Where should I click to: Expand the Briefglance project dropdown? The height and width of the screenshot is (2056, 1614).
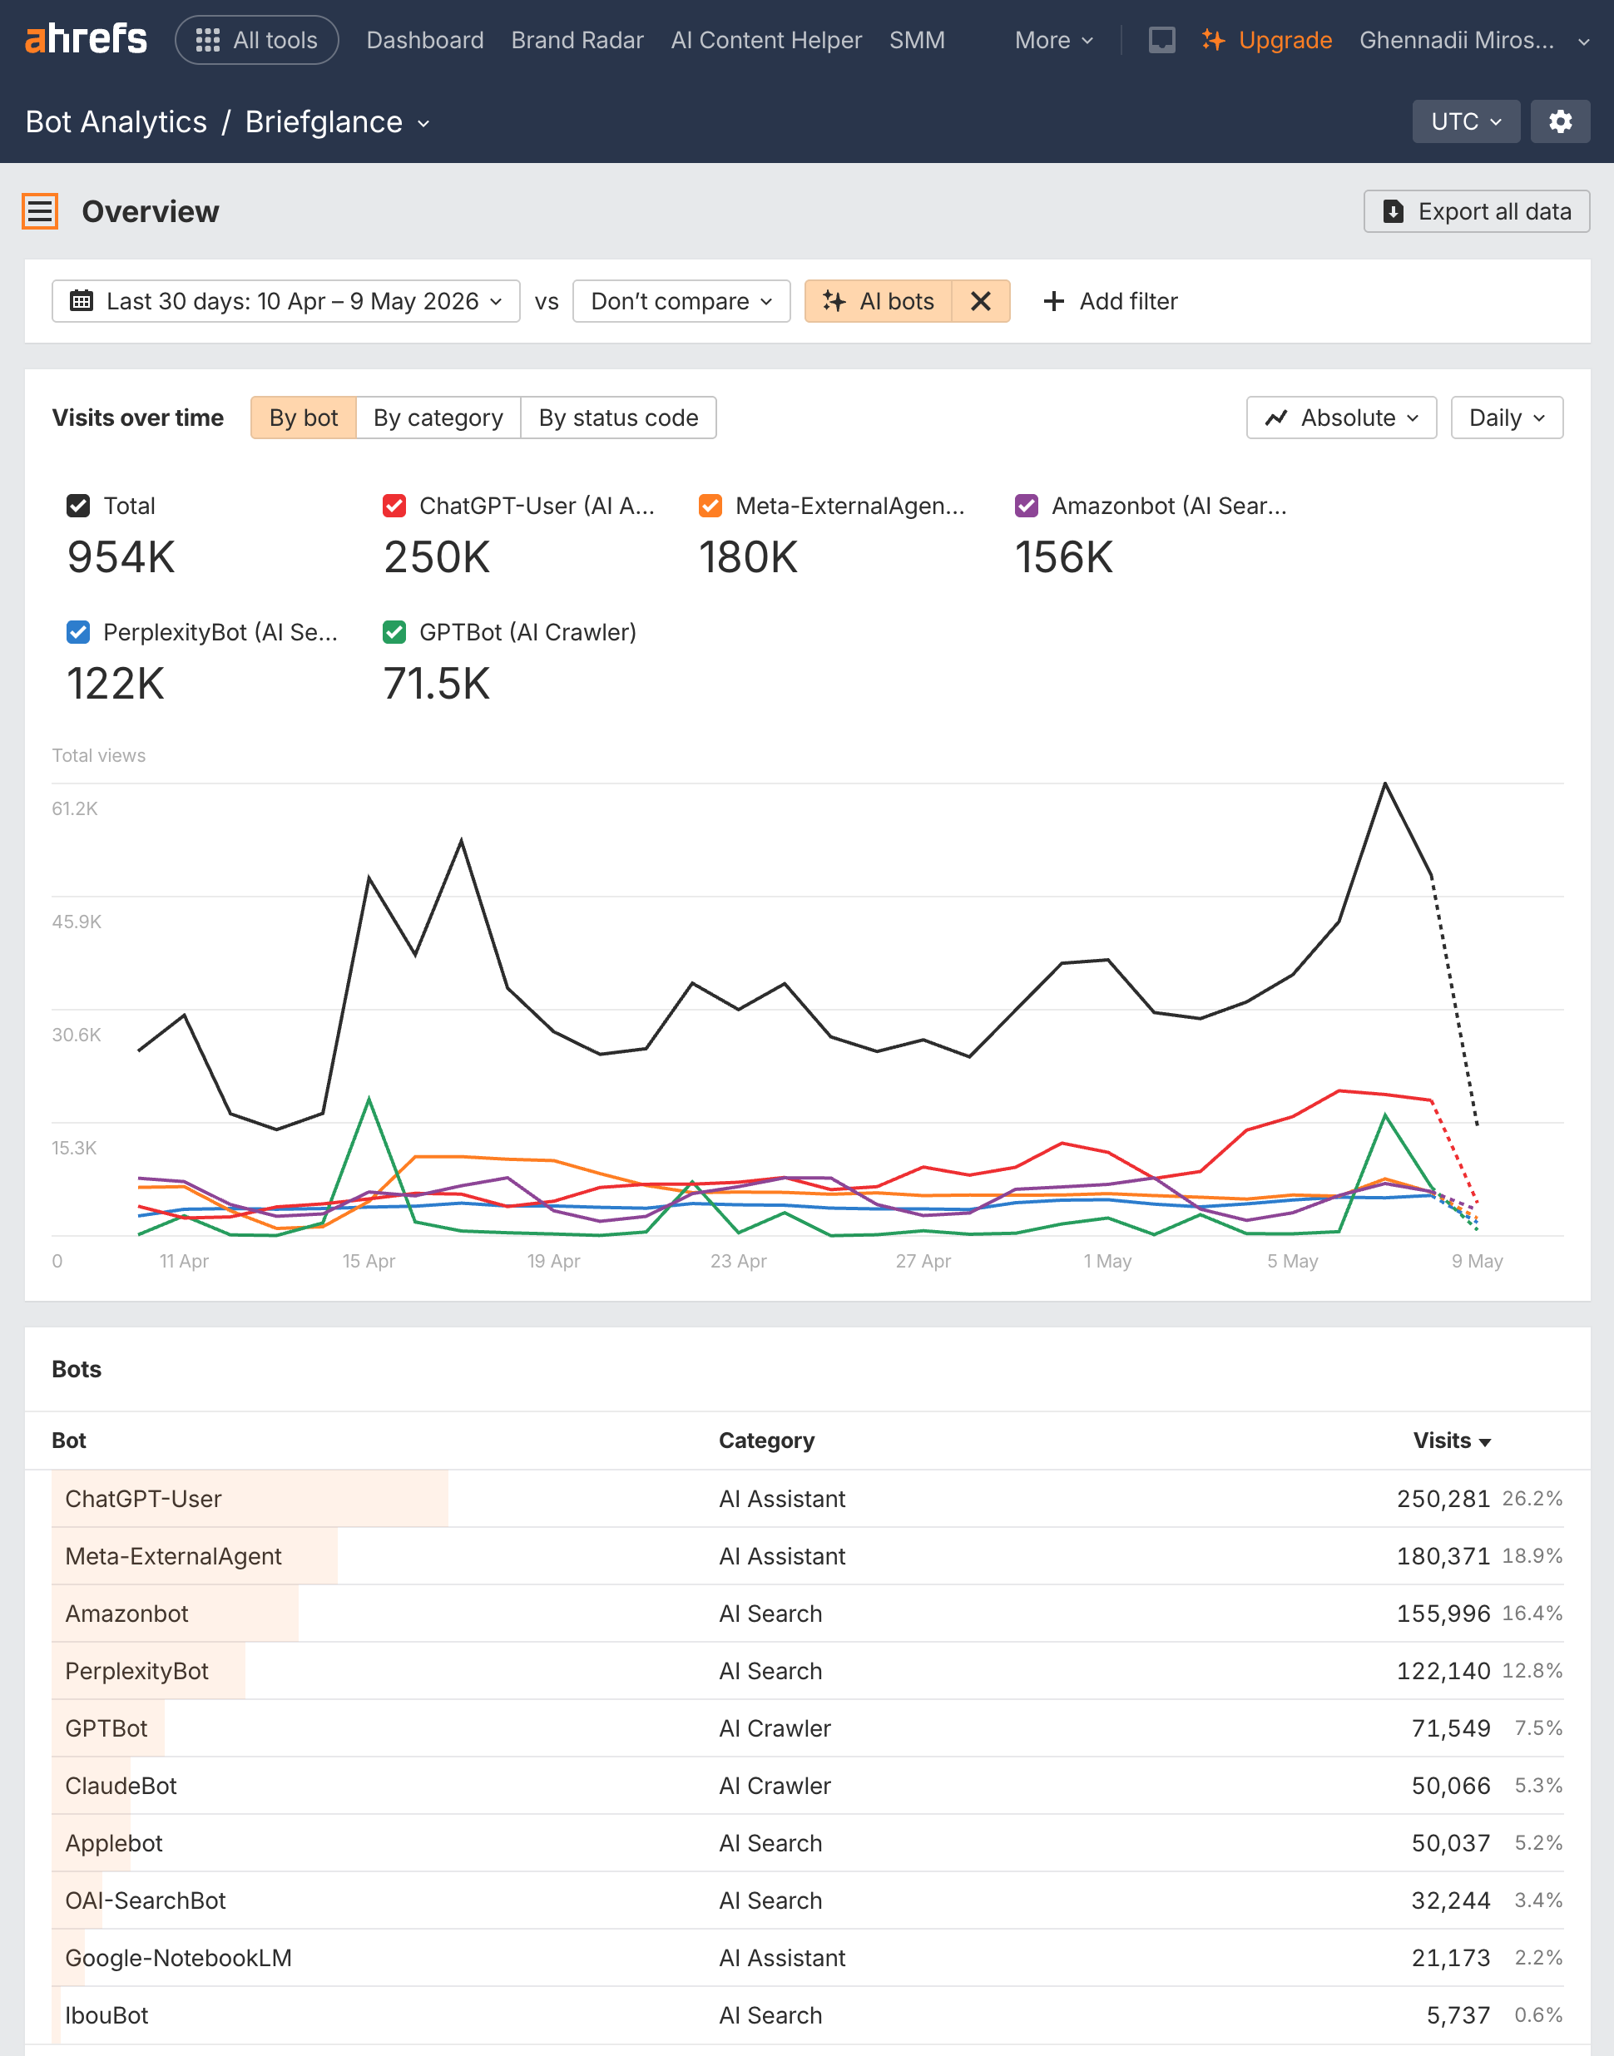coord(337,121)
